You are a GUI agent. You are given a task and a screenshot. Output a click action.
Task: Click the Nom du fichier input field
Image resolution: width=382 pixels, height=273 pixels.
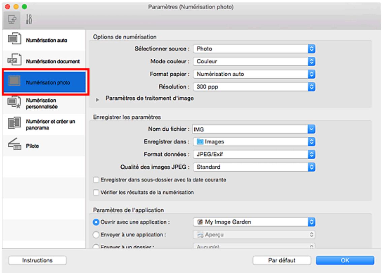point(249,129)
